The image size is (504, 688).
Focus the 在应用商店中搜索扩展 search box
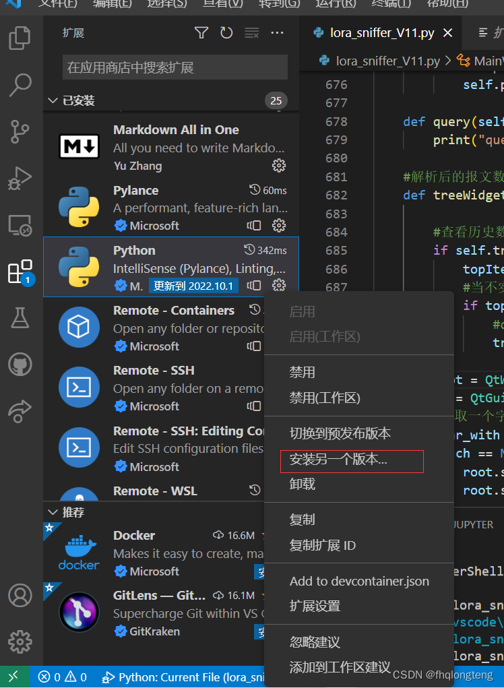tap(175, 67)
